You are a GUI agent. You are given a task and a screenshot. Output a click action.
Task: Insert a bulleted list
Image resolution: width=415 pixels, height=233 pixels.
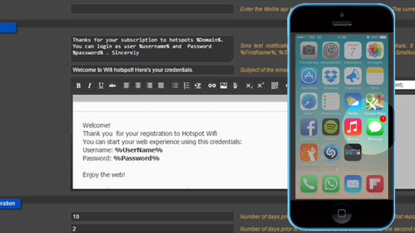click(x=175, y=85)
